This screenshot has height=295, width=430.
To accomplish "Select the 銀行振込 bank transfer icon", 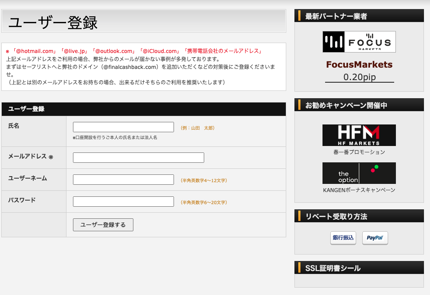I will [x=343, y=238].
